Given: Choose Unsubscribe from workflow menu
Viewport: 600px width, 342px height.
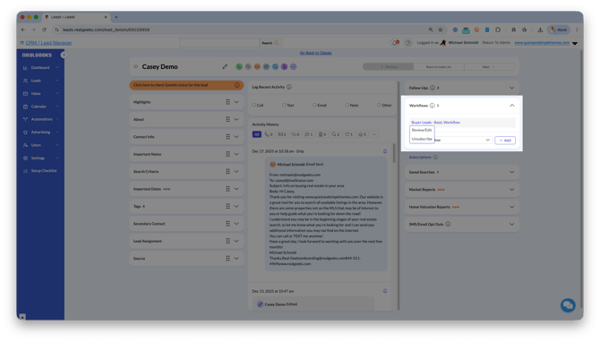Looking at the screenshot, I should tap(422, 139).
